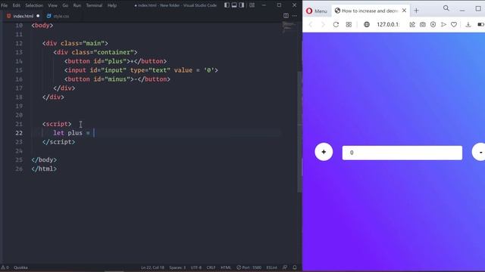Change encoding via UTF-8 status item

196,267
